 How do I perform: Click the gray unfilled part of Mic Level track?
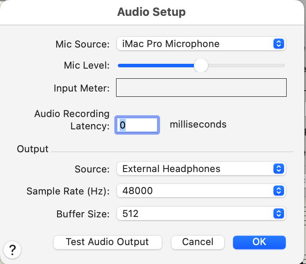coord(246,66)
